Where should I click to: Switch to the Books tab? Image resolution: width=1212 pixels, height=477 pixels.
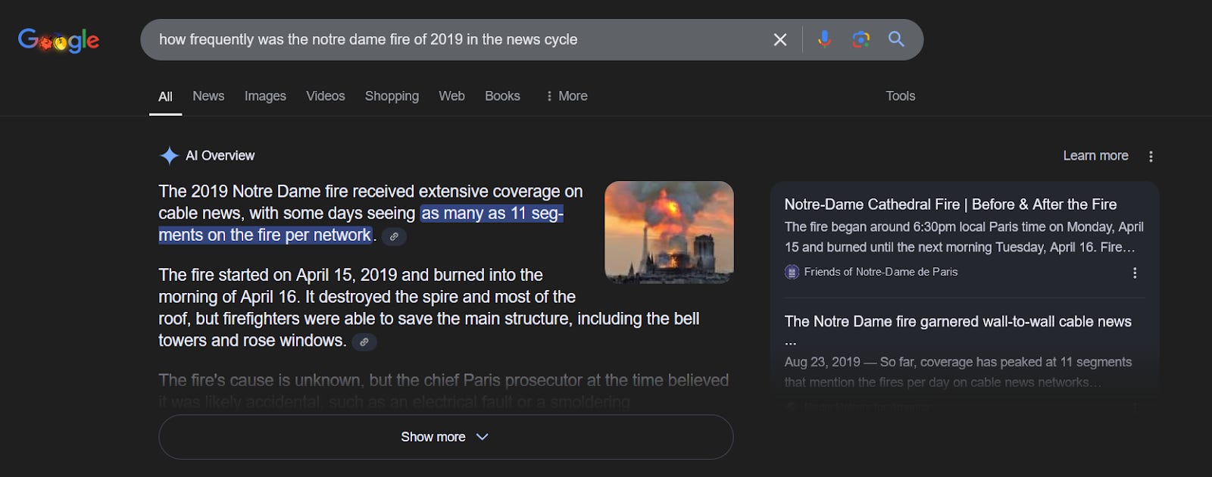click(502, 96)
